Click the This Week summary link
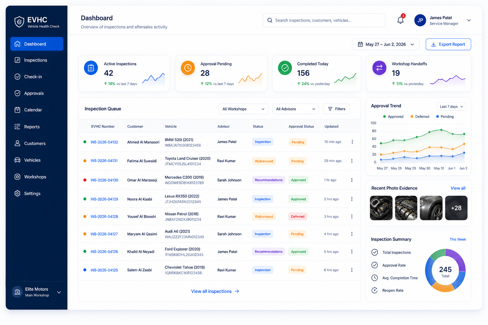The height and width of the screenshot is (325, 488). (x=458, y=239)
